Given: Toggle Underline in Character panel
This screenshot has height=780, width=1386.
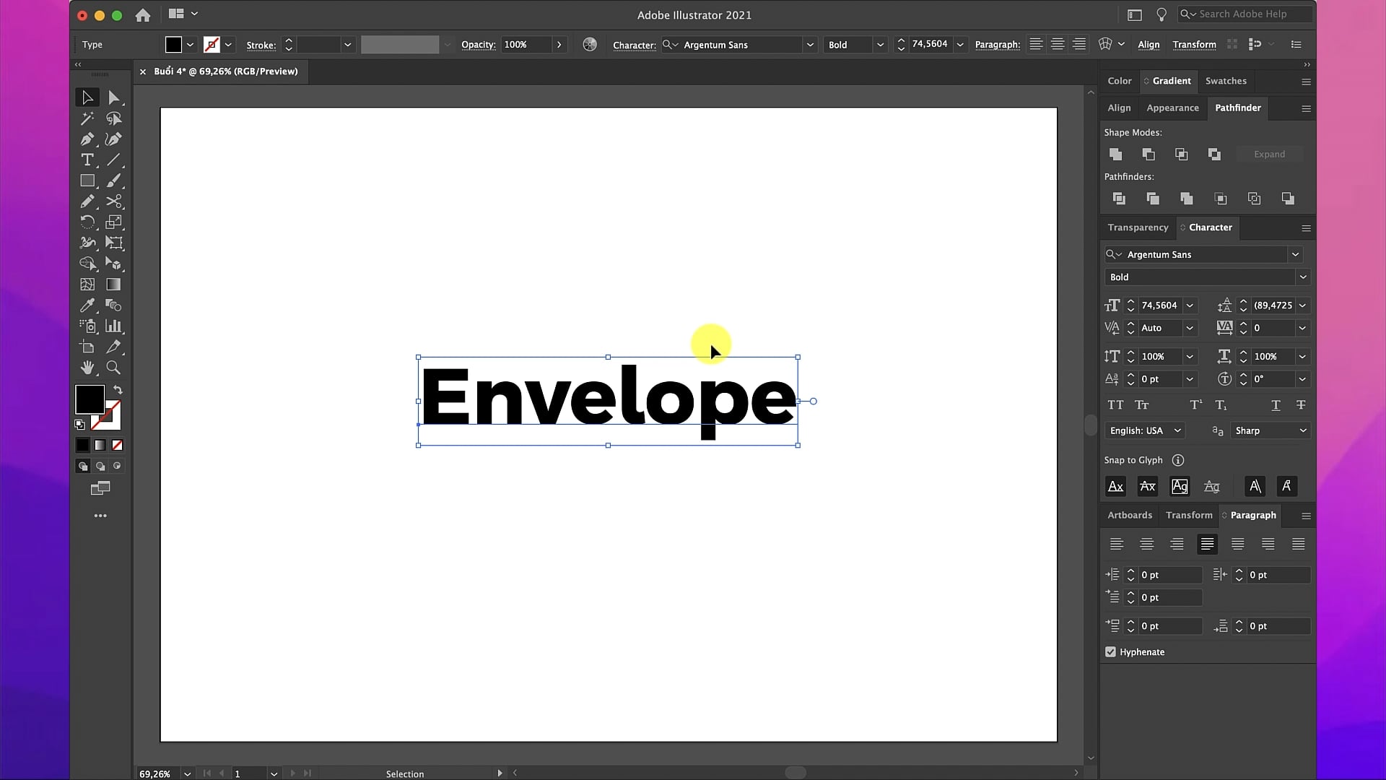Looking at the screenshot, I should point(1276,405).
